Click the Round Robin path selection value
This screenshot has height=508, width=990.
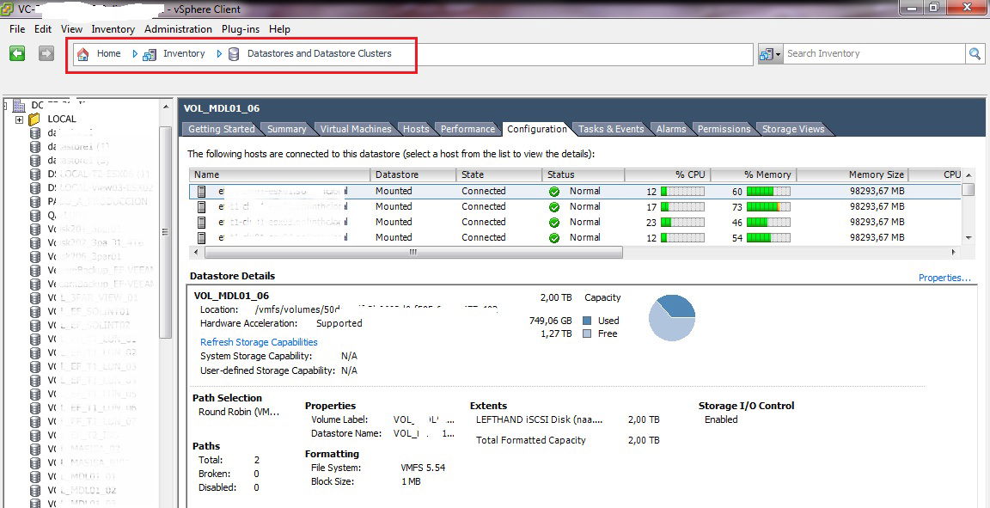[x=239, y=412]
